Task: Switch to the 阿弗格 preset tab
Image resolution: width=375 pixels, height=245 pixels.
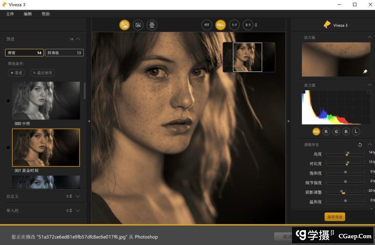Action: pyautogui.click(x=64, y=53)
